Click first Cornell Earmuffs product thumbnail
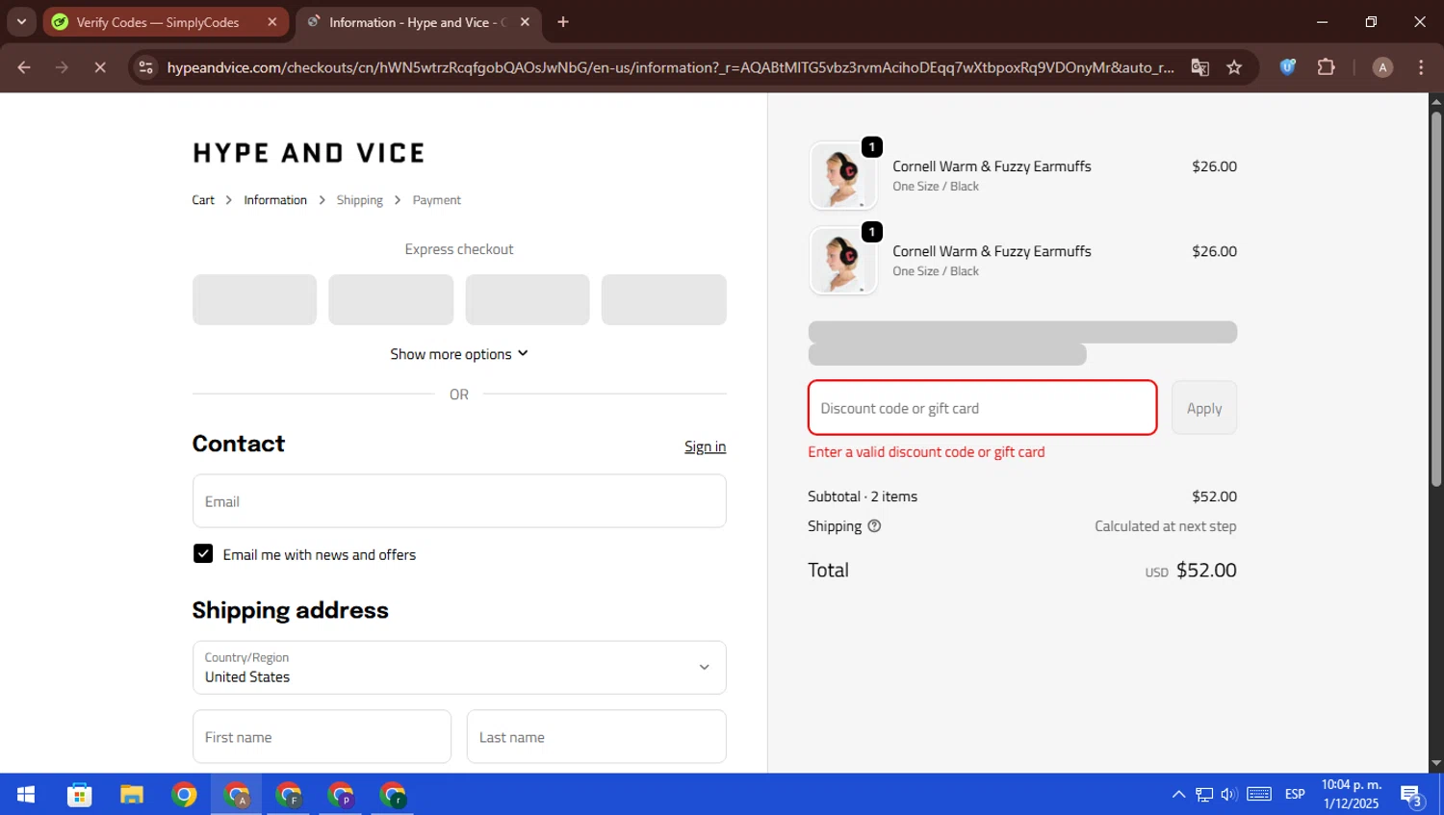Viewport: 1444px width, 815px height. click(843, 176)
